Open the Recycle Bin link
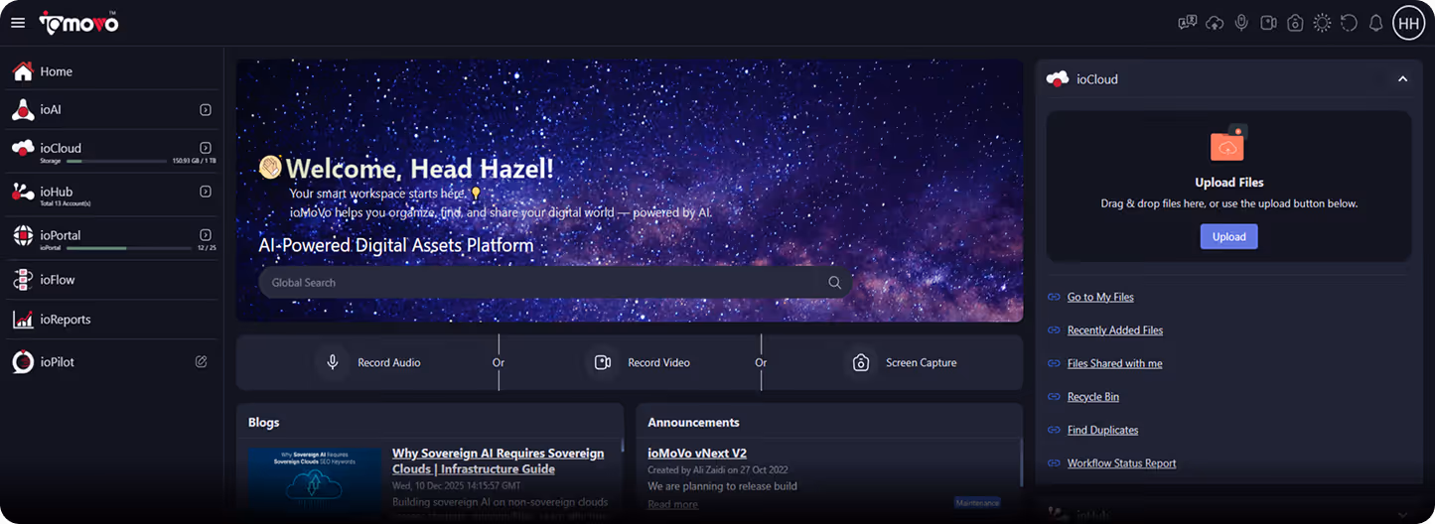The image size is (1435, 524). [1093, 397]
